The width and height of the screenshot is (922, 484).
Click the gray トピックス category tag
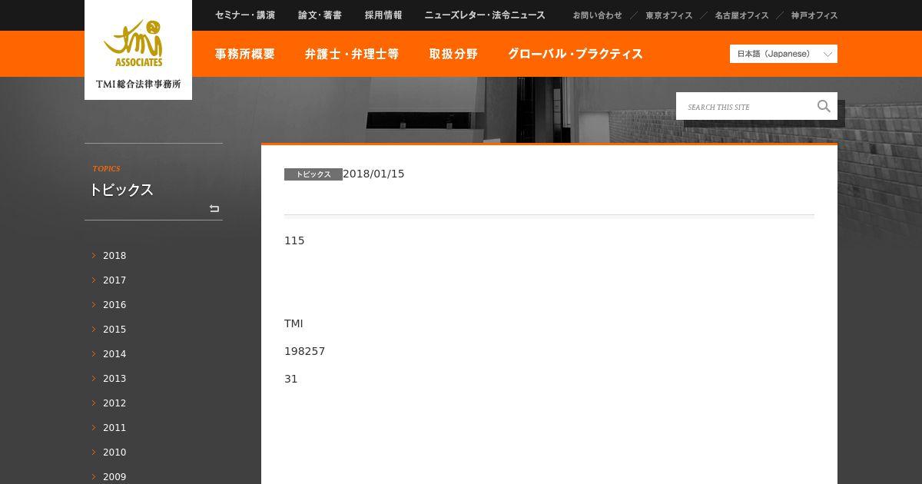313,174
